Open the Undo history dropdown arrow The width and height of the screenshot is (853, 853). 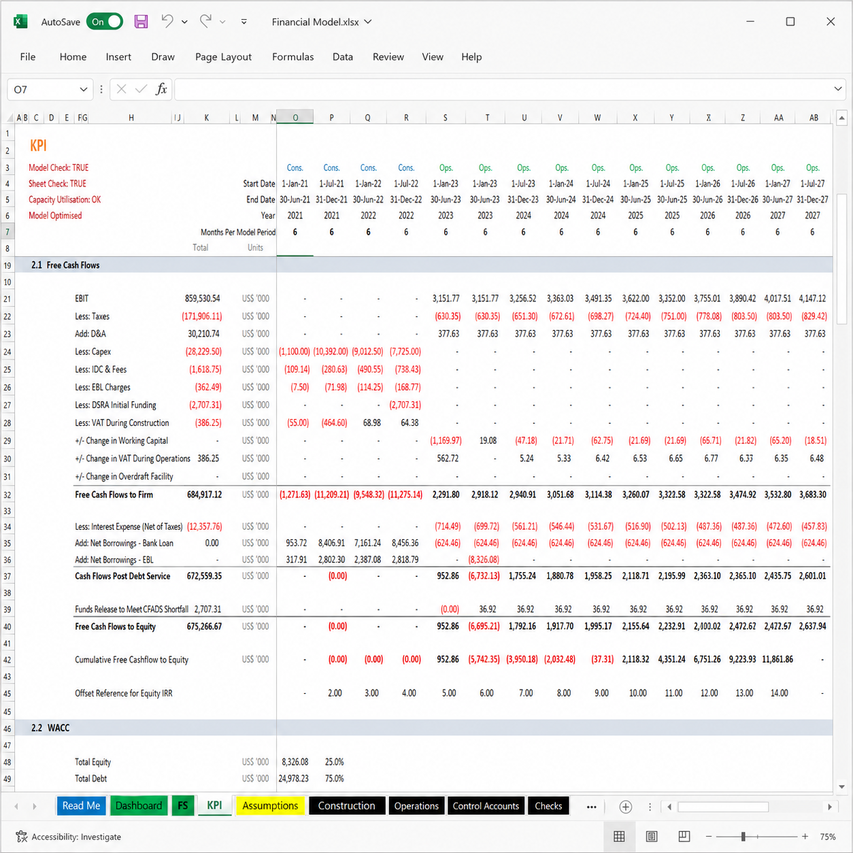pos(184,22)
